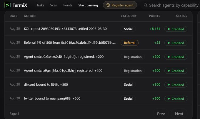
Task: Click the orange Referral category tag
Action: 129,43
